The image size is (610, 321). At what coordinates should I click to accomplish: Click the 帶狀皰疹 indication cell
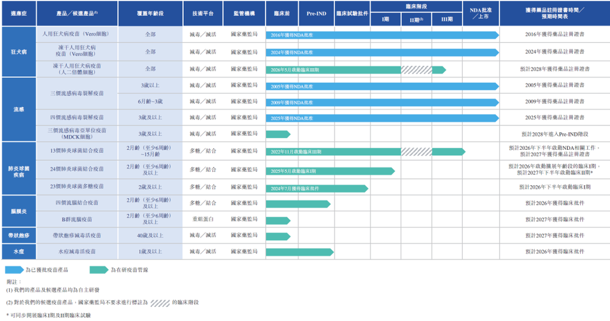[19, 235]
